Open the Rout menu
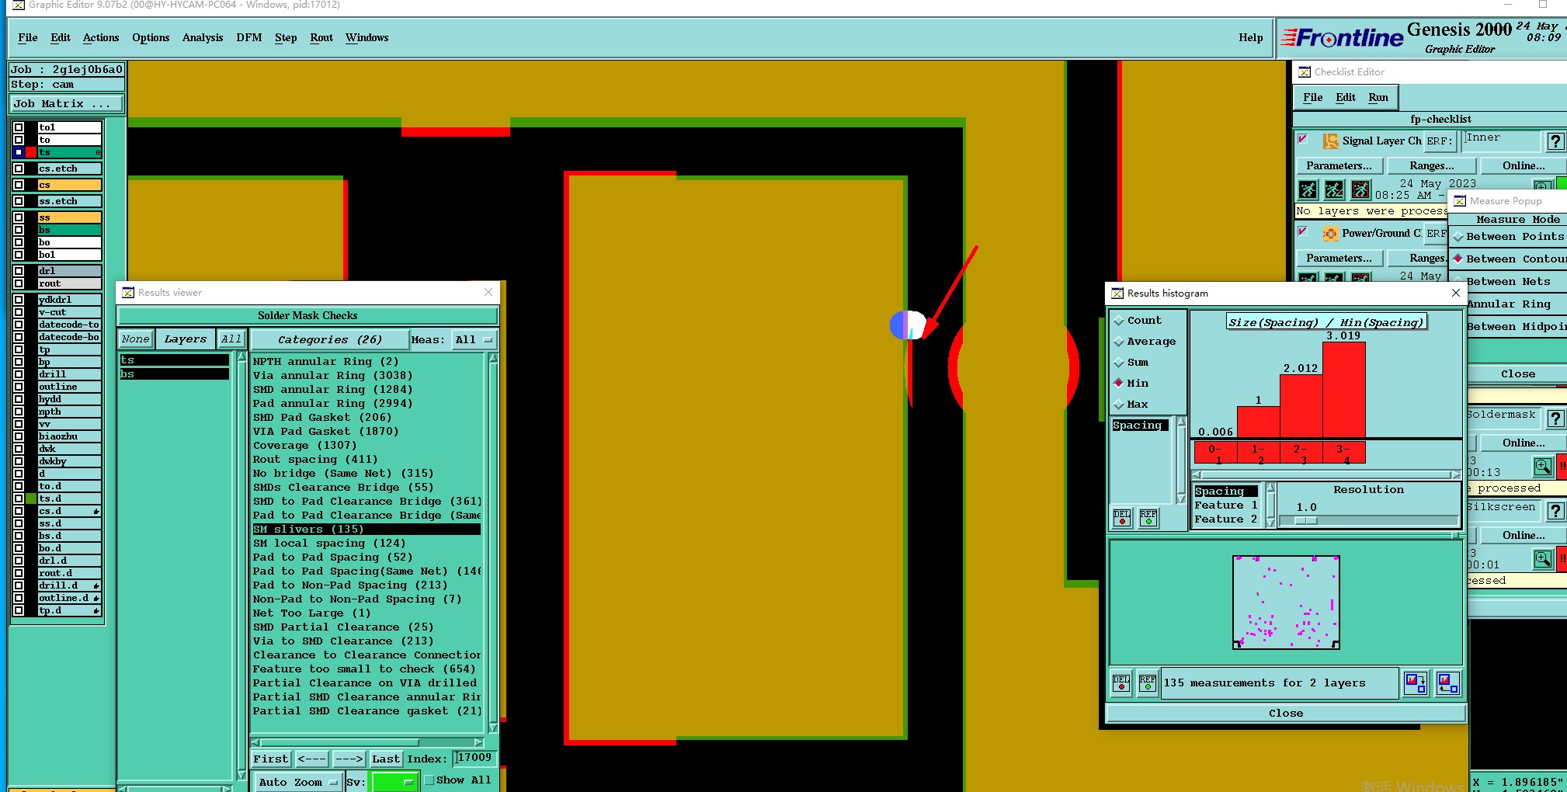This screenshot has height=792, width=1567. pos(321,37)
